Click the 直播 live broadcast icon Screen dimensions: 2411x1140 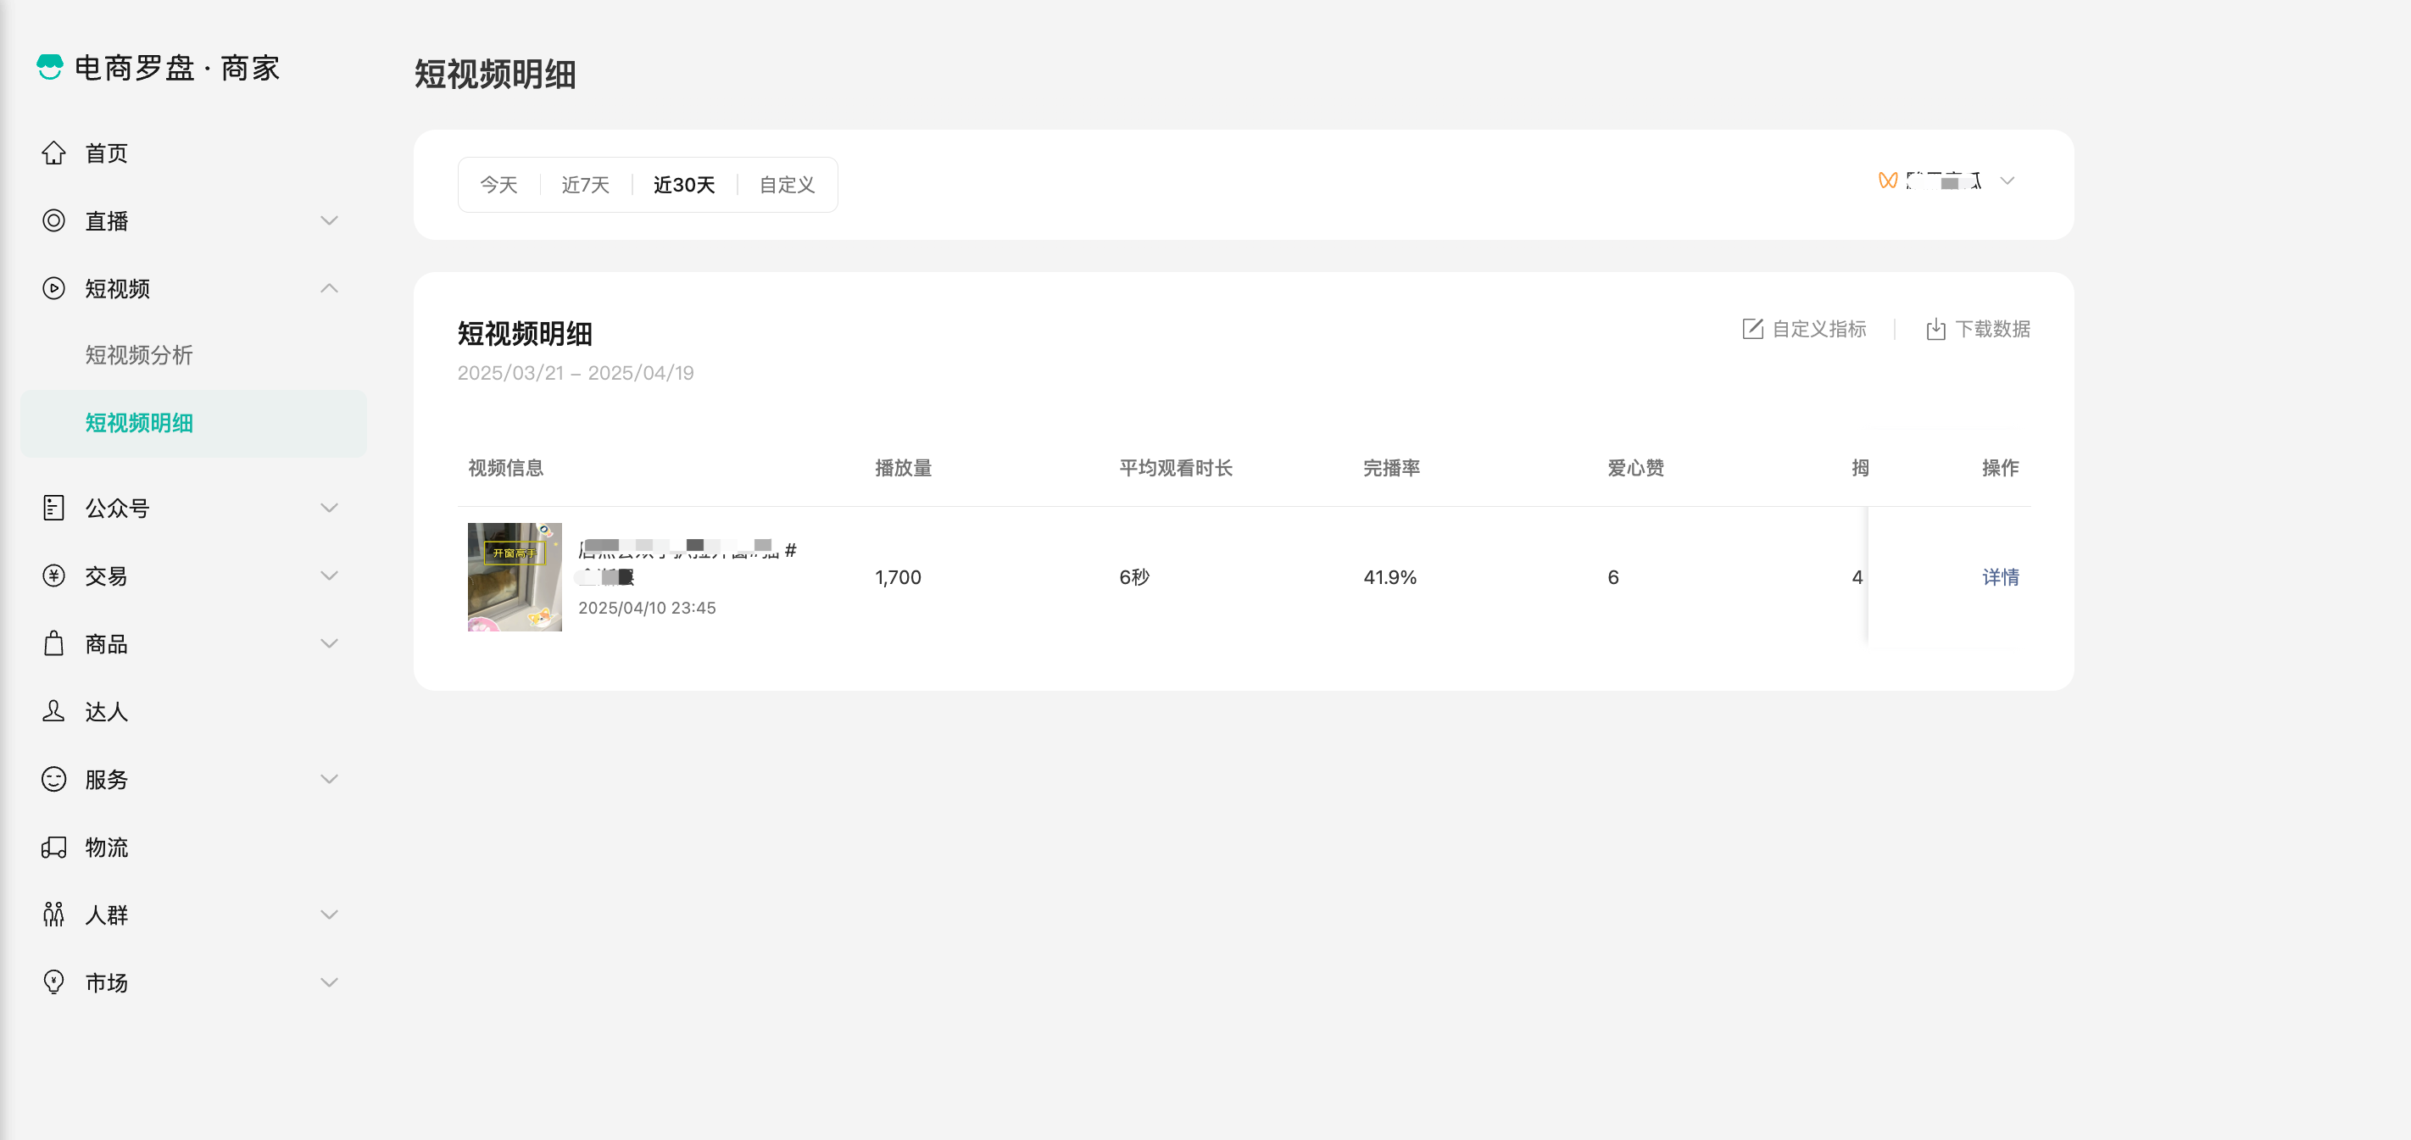point(53,221)
